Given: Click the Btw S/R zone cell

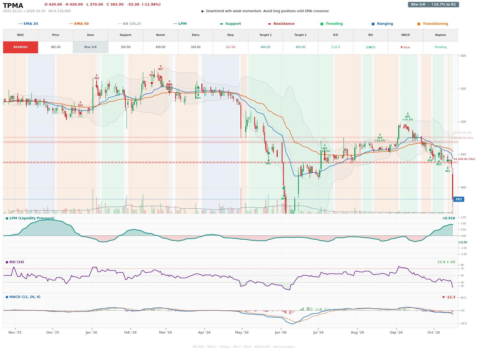Looking at the screenshot, I should 90,47.
